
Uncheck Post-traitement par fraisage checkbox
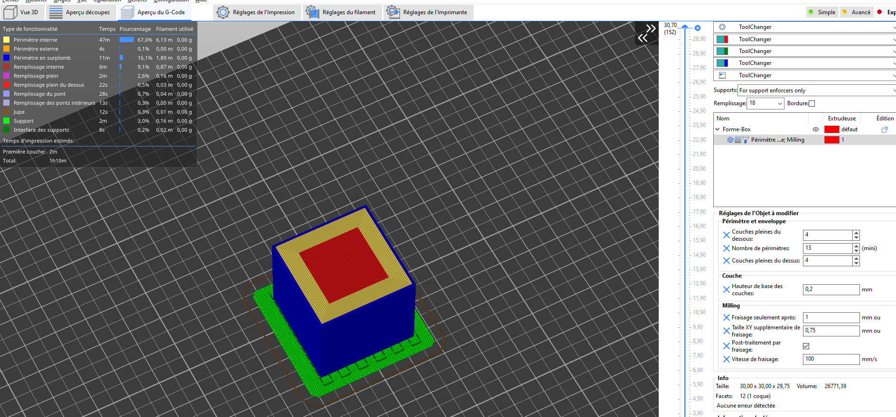tap(806, 346)
